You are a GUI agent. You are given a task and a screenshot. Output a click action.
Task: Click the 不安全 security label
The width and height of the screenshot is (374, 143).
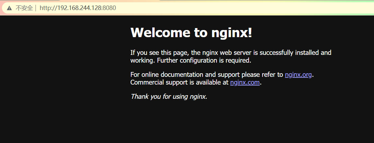pyautogui.click(x=24, y=8)
